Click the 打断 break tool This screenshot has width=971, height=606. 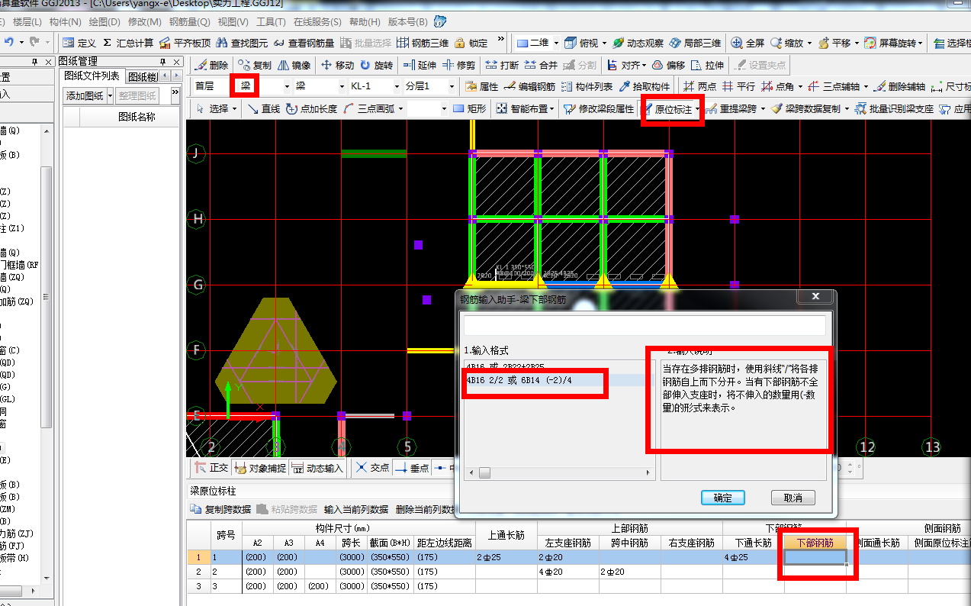coord(502,65)
